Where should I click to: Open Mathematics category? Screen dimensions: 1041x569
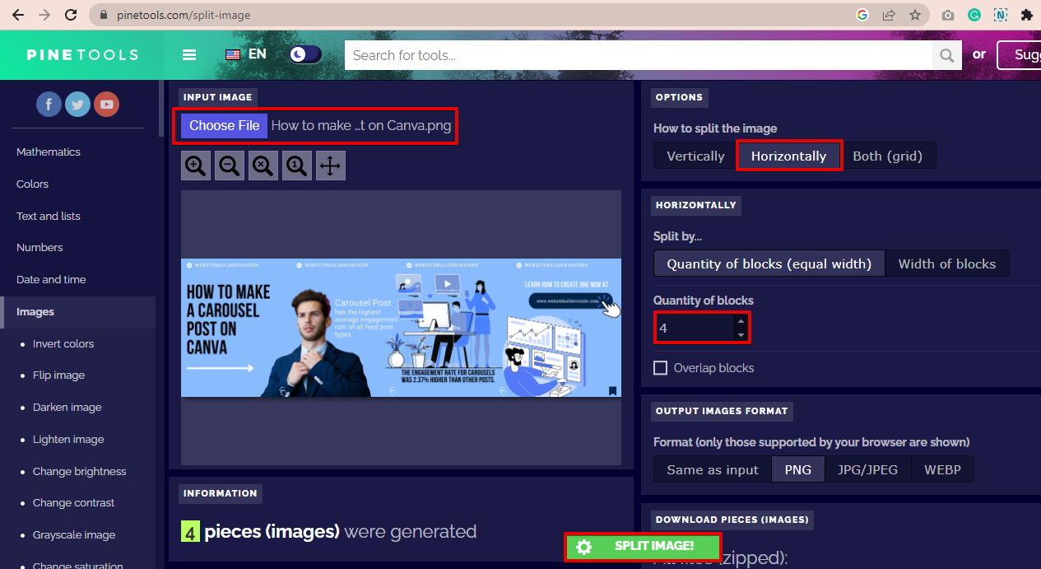point(49,152)
